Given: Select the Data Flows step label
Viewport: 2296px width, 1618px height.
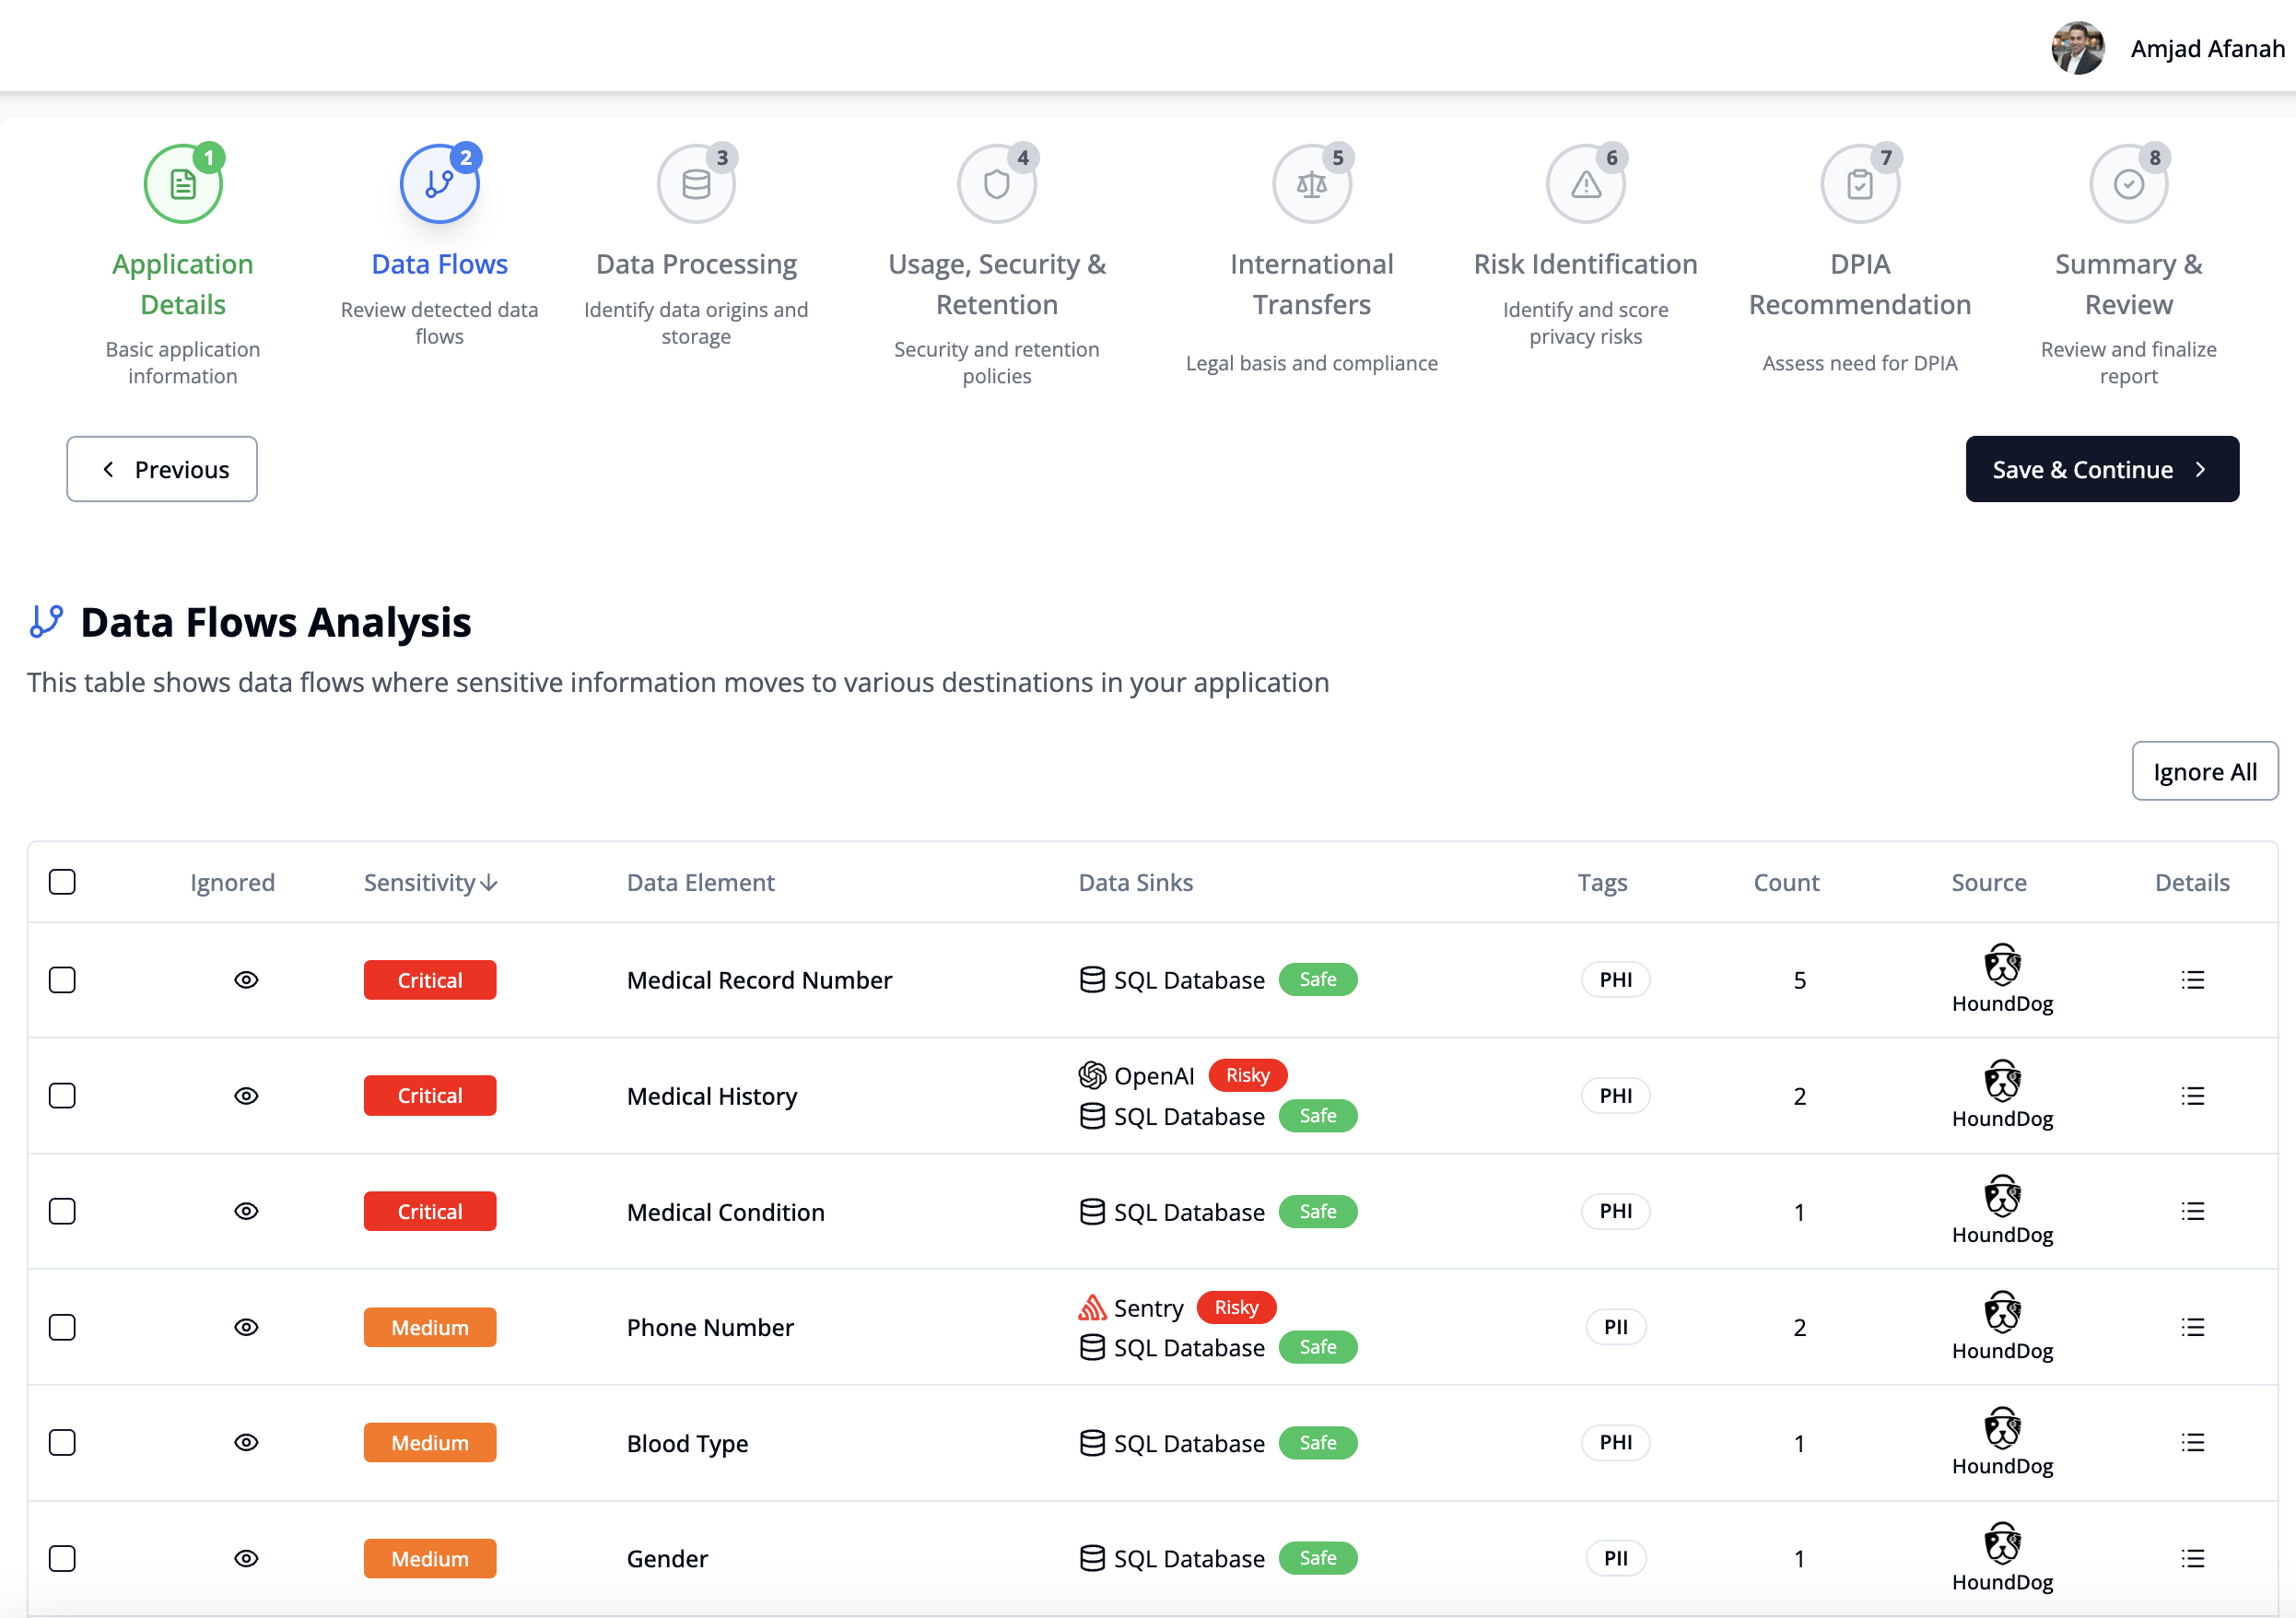Looking at the screenshot, I should [439, 264].
